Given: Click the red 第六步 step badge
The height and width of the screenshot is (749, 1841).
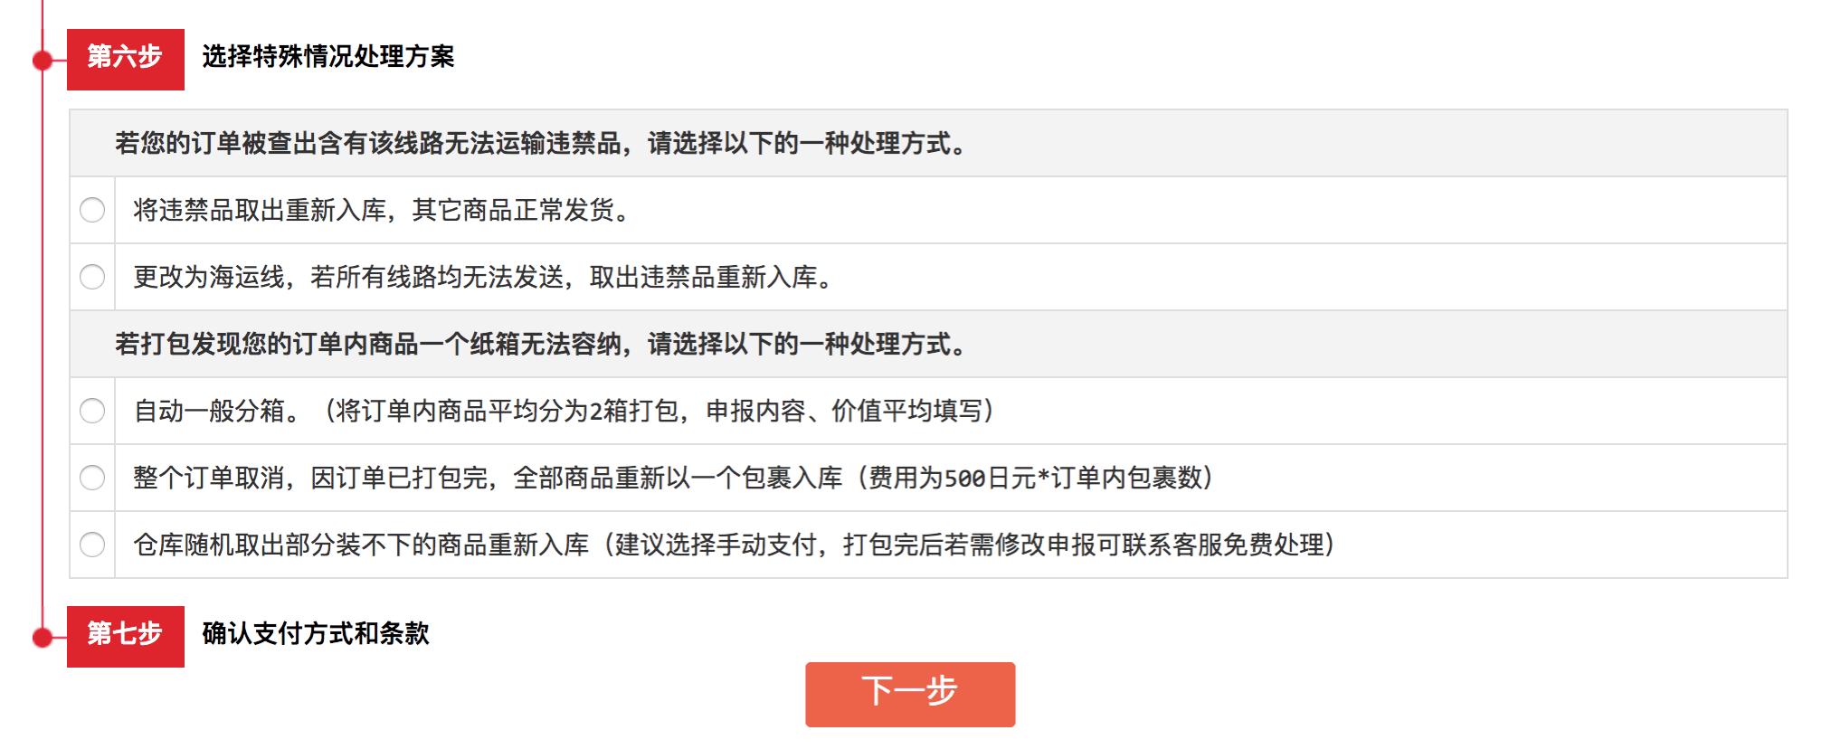Looking at the screenshot, I should pyautogui.click(x=127, y=60).
